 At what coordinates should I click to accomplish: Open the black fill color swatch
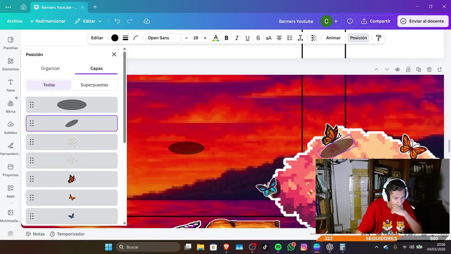115,38
